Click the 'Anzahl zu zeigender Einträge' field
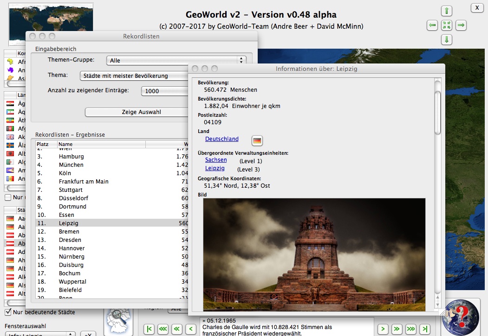Screen dimensions: 488x336 tap(165, 91)
